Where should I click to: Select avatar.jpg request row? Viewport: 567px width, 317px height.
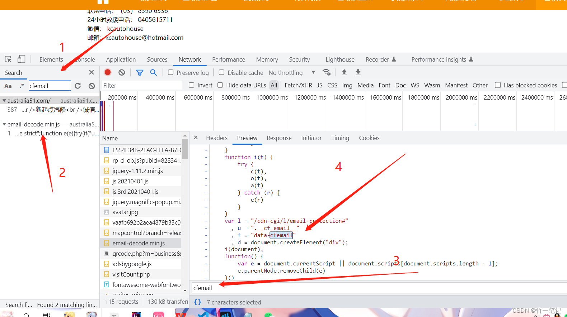pos(141,212)
